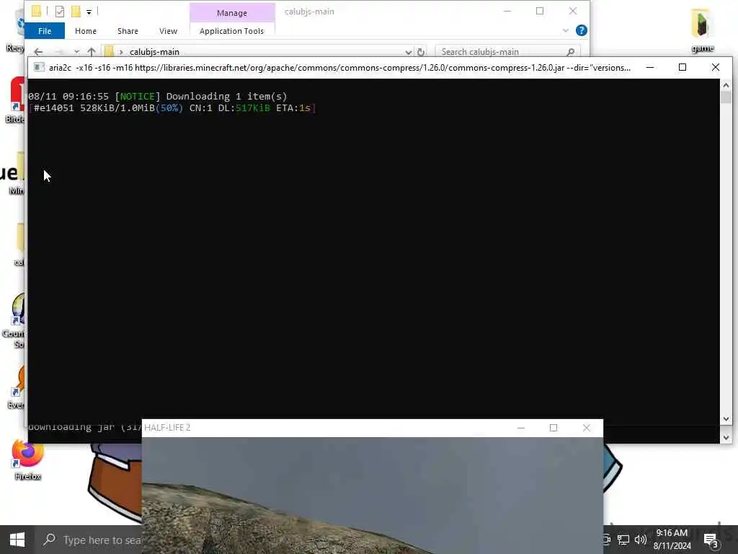This screenshot has width=738, height=554.
Task: Open the Firefox desktop shortcut
Action: click(x=28, y=460)
